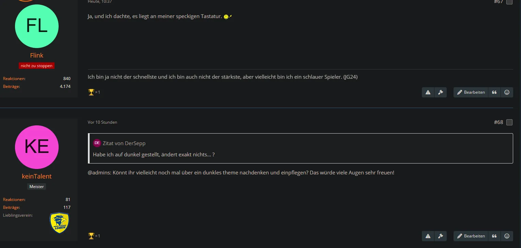The height and width of the screenshot is (248, 521).
Task: Open Flink's user profile name link
Action: click(37, 56)
